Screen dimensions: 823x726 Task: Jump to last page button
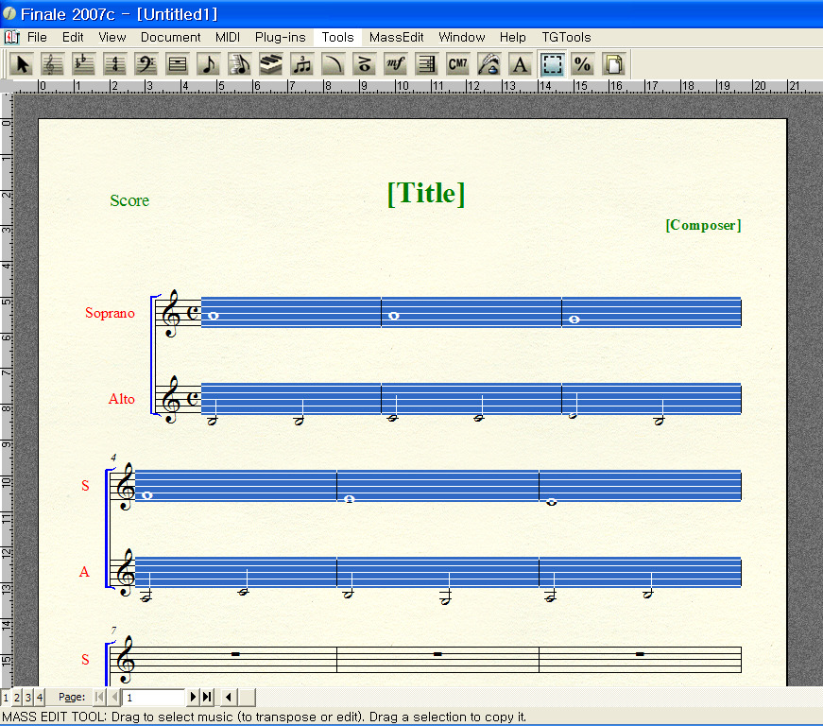click(x=207, y=698)
